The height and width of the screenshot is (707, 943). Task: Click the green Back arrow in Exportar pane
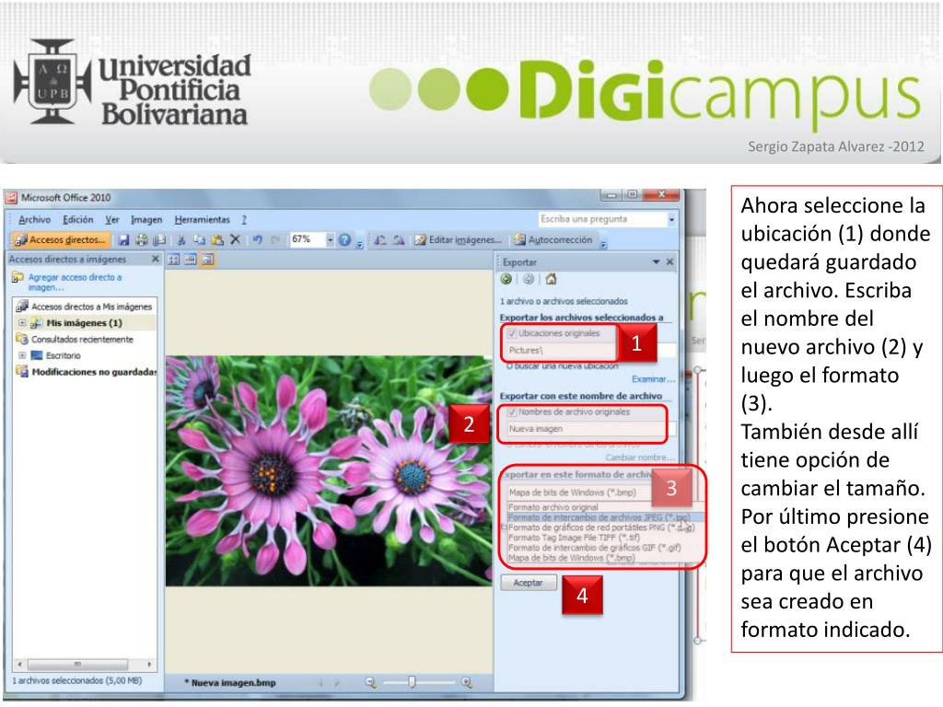(506, 279)
